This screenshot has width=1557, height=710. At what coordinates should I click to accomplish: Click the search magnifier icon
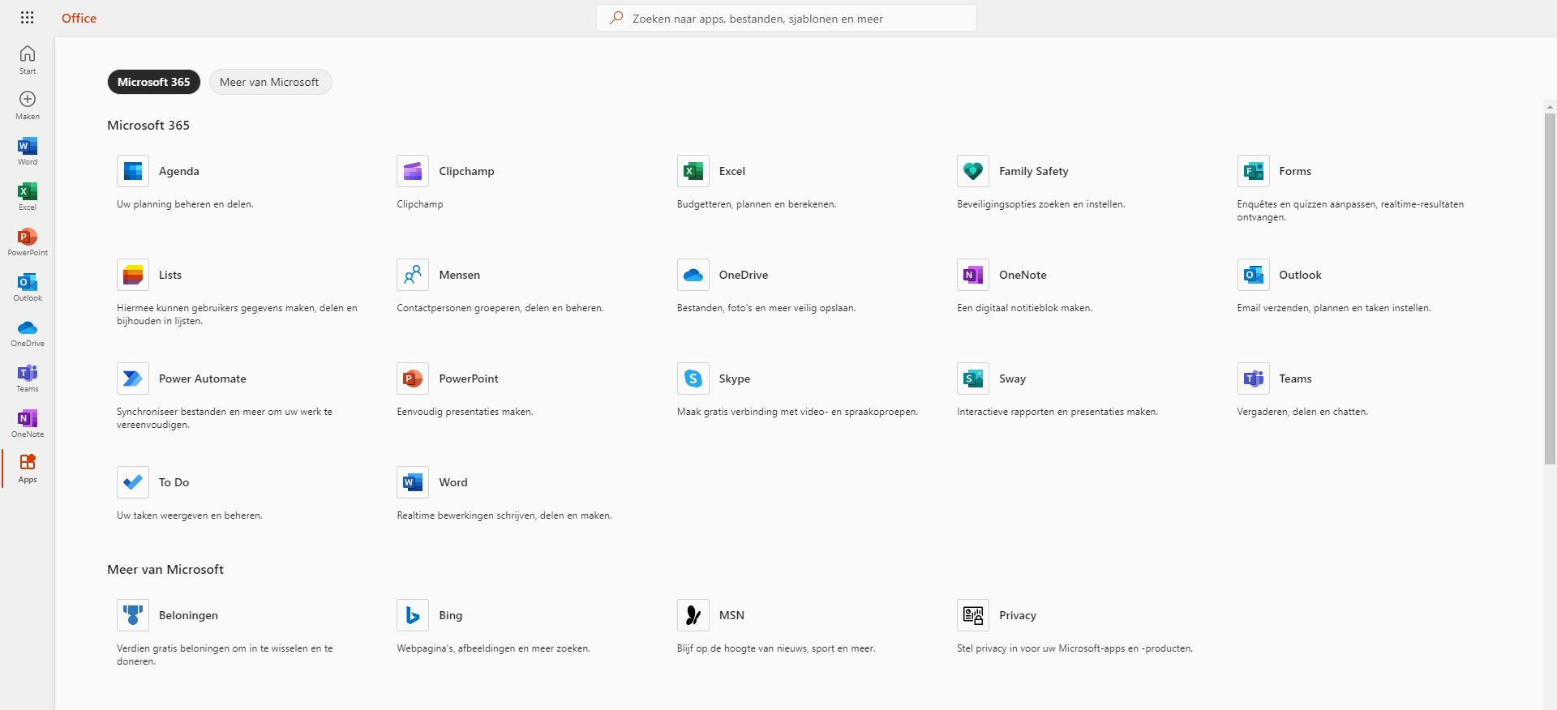[616, 18]
